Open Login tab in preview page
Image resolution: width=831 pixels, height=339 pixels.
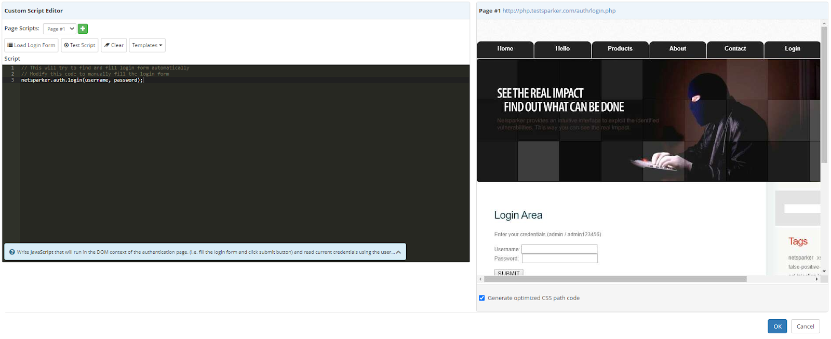(x=793, y=49)
